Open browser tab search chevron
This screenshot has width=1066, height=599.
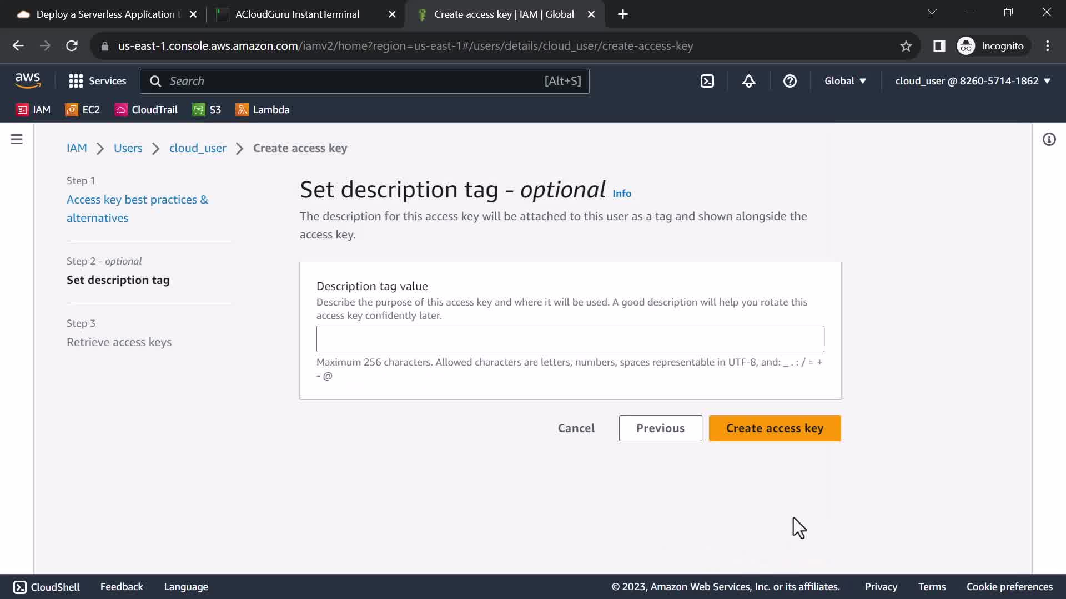pos(932,12)
